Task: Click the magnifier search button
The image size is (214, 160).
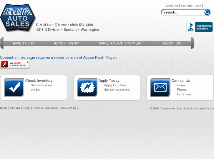Action: pos(207,12)
